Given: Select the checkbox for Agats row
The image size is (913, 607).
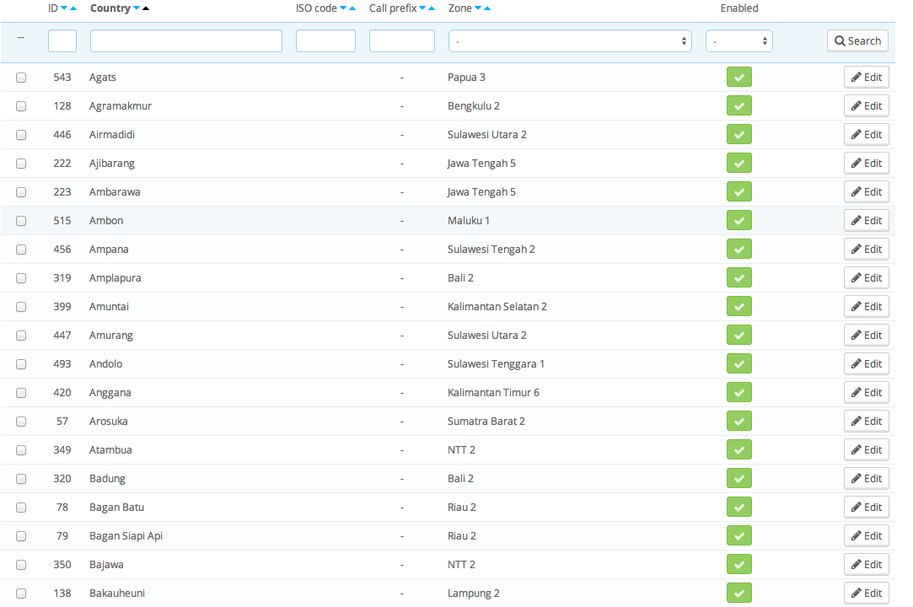Looking at the screenshot, I should click(21, 78).
